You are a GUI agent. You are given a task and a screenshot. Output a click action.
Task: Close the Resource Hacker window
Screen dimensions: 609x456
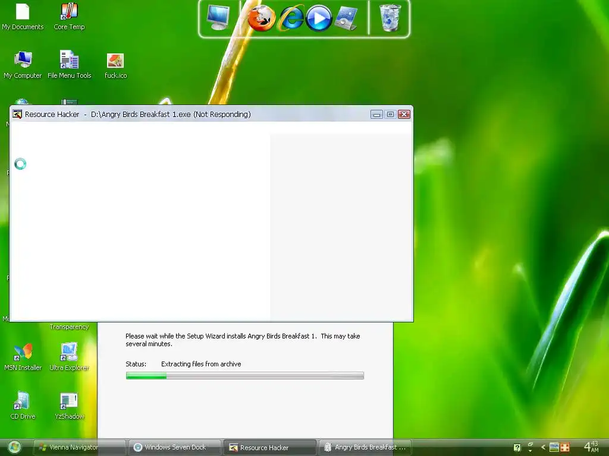(x=404, y=114)
